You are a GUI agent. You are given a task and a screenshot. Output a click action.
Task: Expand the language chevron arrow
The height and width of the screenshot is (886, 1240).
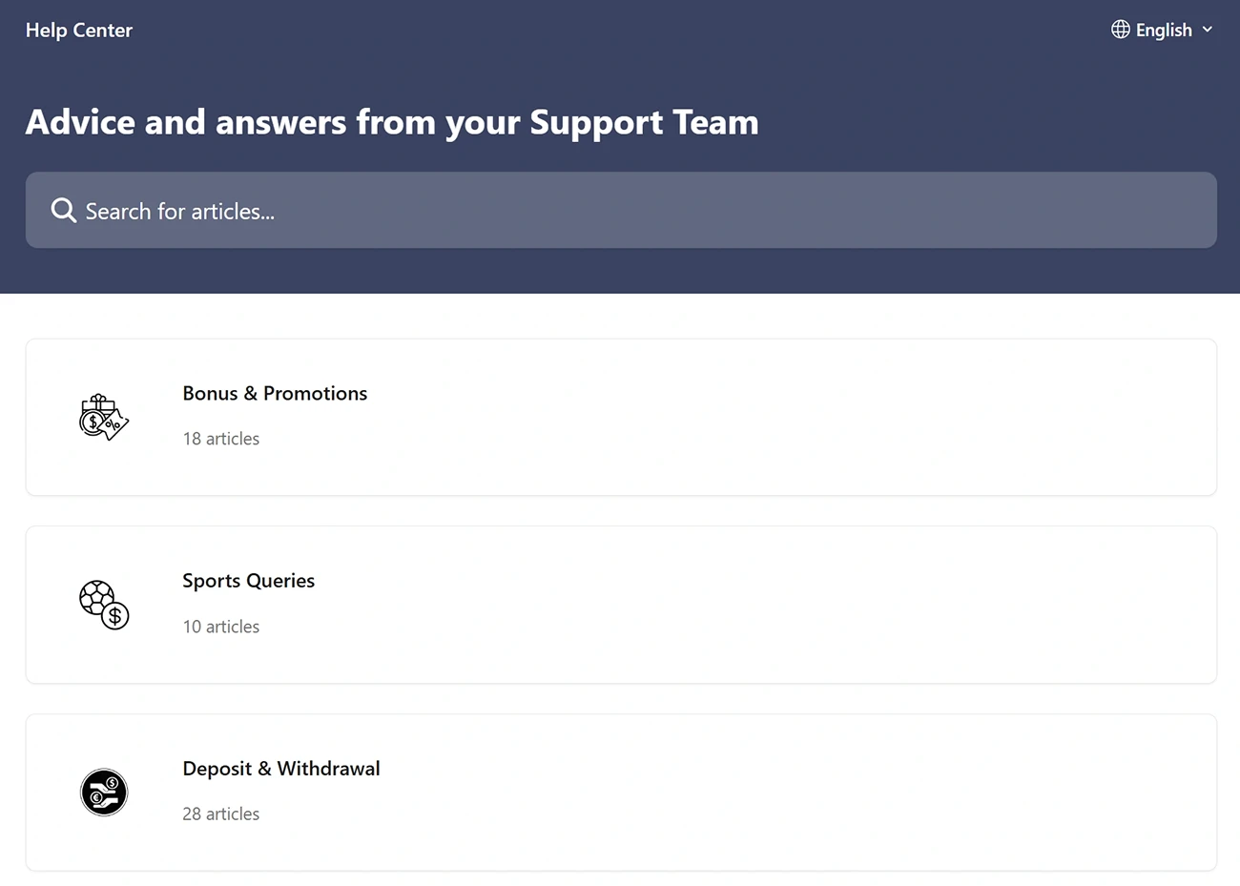(x=1208, y=30)
